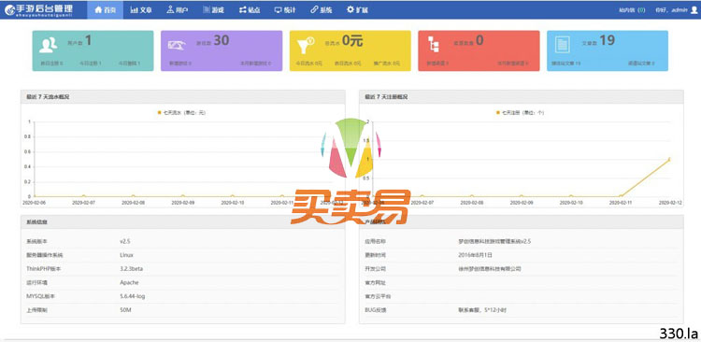Click the upload limit value 50M
The width and height of the screenshot is (701, 342).
(125, 310)
